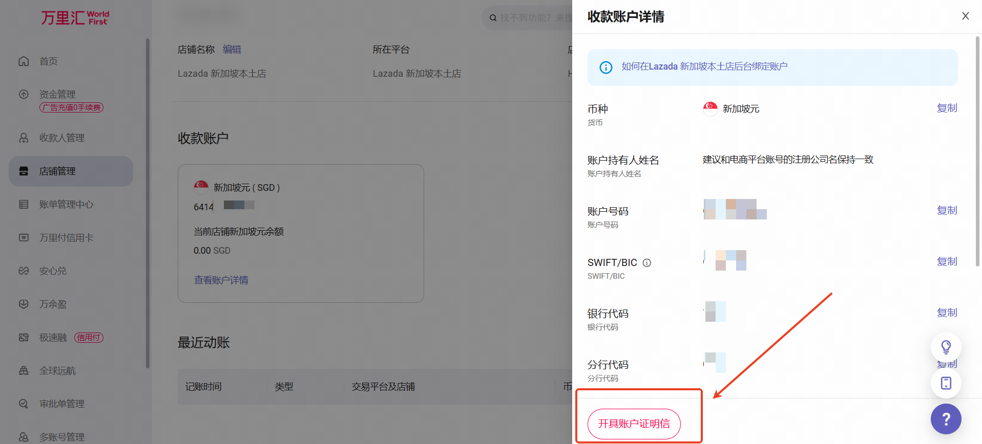Open 全球远航 from the sidebar
982x444 pixels.
(x=57, y=370)
